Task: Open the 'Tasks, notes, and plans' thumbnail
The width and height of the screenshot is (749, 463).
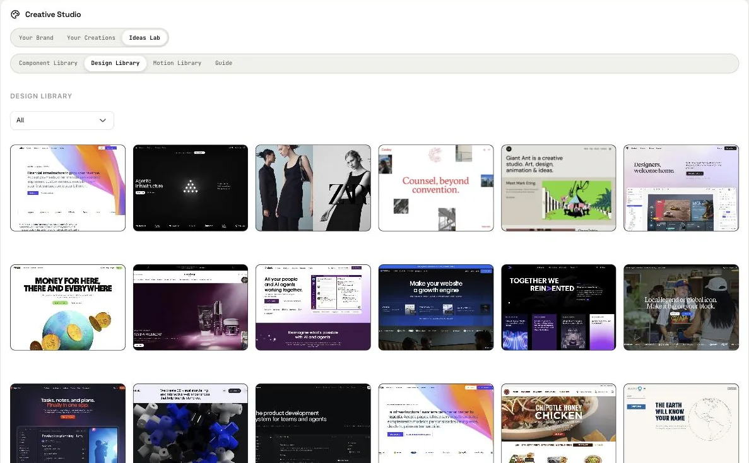Action: (x=68, y=423)
